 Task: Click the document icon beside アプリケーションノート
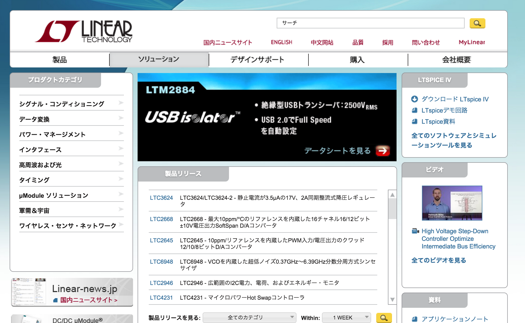pos(414,319)
